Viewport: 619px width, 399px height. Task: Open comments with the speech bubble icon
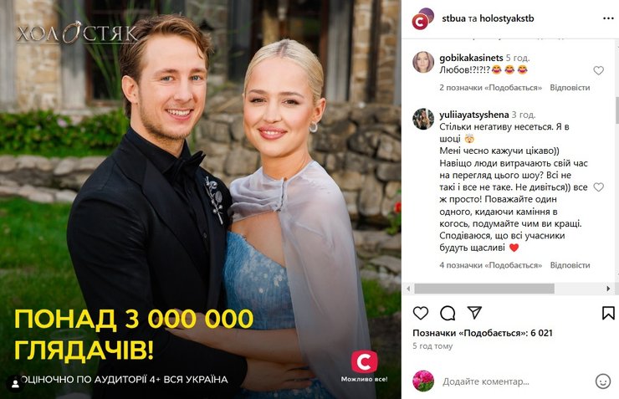point(448,313)
